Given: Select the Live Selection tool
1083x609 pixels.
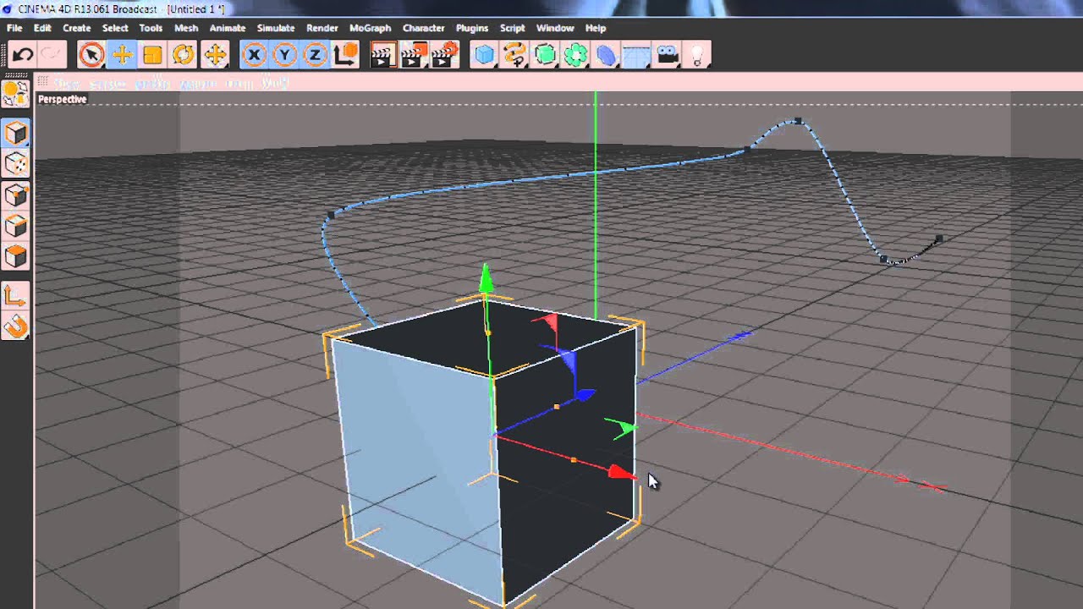Looking at the screenshot, I should pyautogui.click(x=91, y=56).
